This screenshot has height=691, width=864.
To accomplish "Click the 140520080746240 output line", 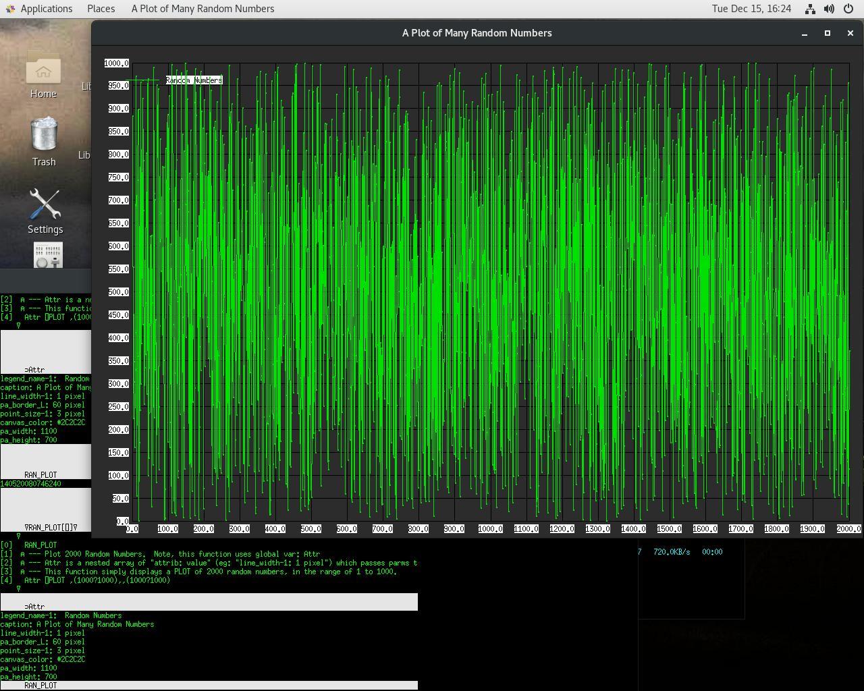I will click(30, 484).
